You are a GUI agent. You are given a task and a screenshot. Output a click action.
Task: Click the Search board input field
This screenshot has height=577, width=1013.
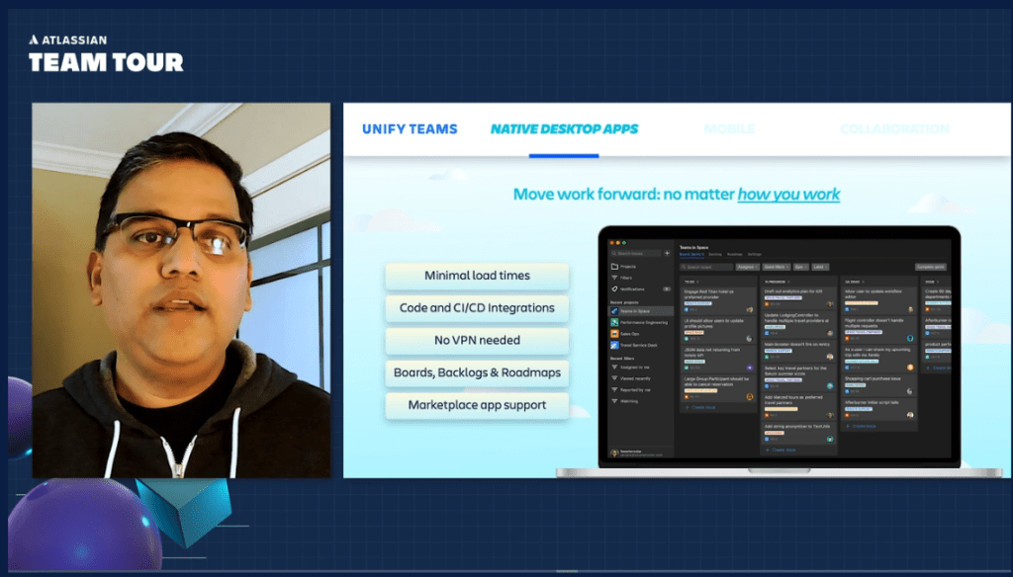pos(703,267)
